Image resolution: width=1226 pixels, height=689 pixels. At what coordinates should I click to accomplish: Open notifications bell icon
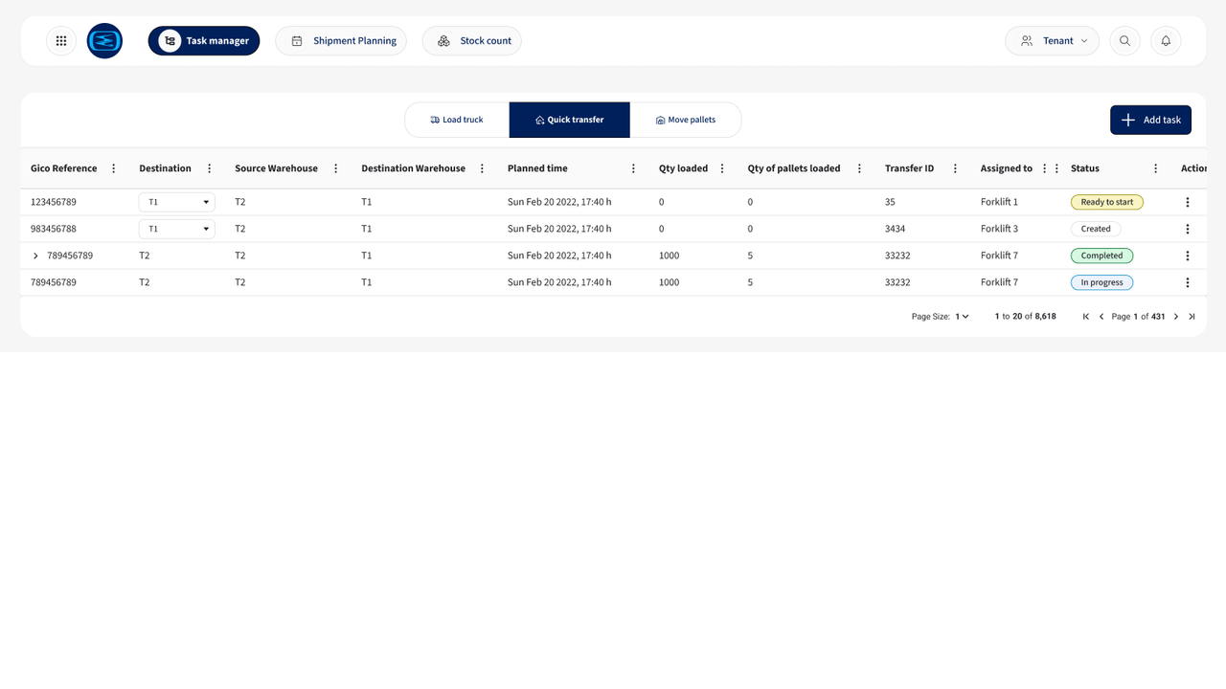pyautogui.click(x=1166, y=41)
